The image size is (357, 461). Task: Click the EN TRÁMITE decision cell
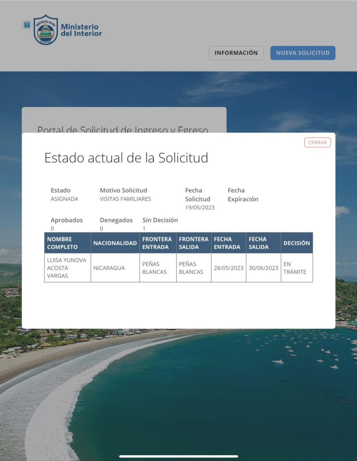tap(297, 268)
